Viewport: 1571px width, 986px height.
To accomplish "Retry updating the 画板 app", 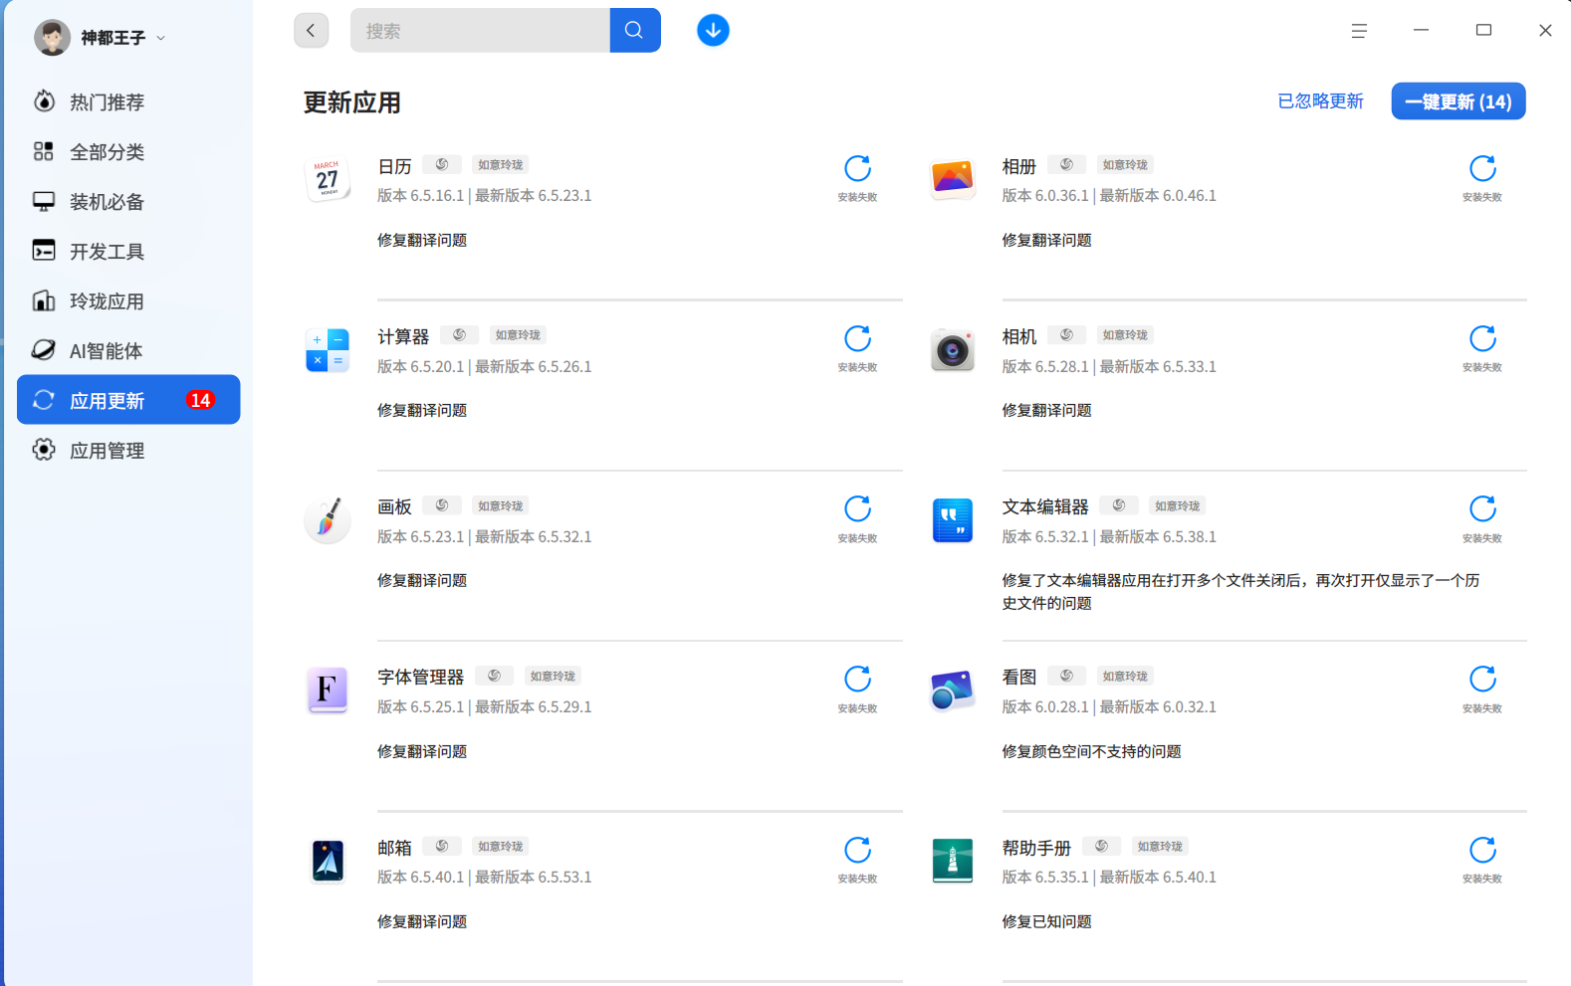I will coord(857,509).
